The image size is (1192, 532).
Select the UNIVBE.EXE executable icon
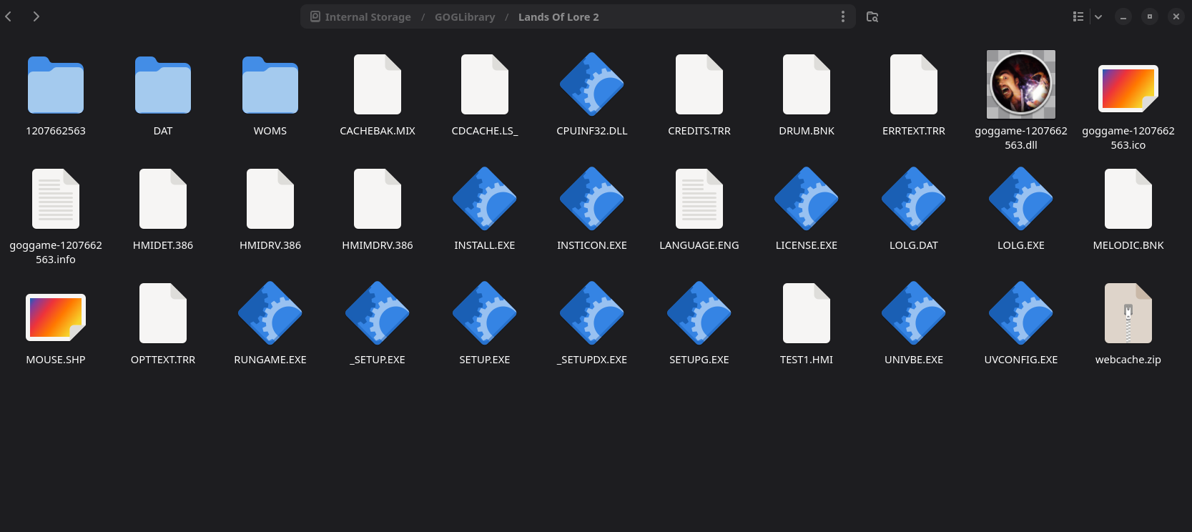914,313
